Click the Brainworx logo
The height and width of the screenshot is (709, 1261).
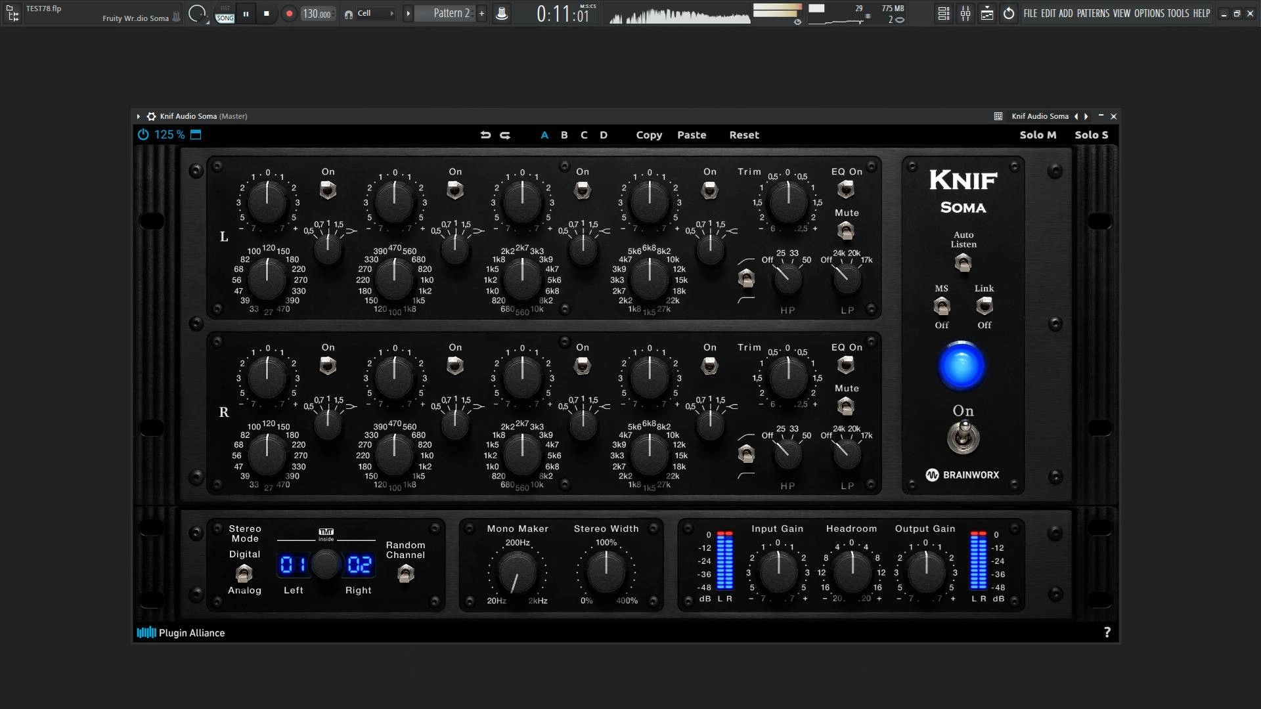[962, 475]
